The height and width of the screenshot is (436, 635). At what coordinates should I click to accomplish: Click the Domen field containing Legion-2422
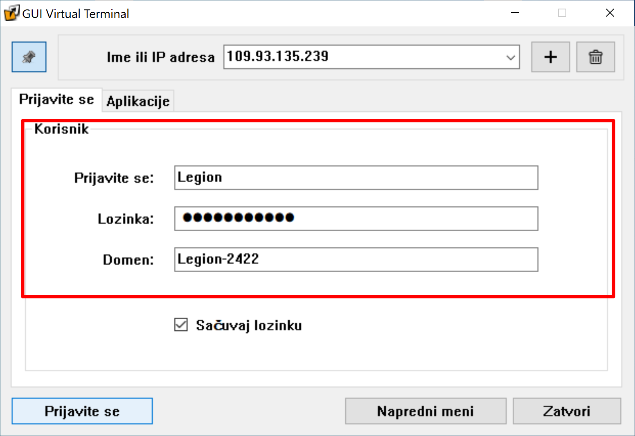[356, 260]
